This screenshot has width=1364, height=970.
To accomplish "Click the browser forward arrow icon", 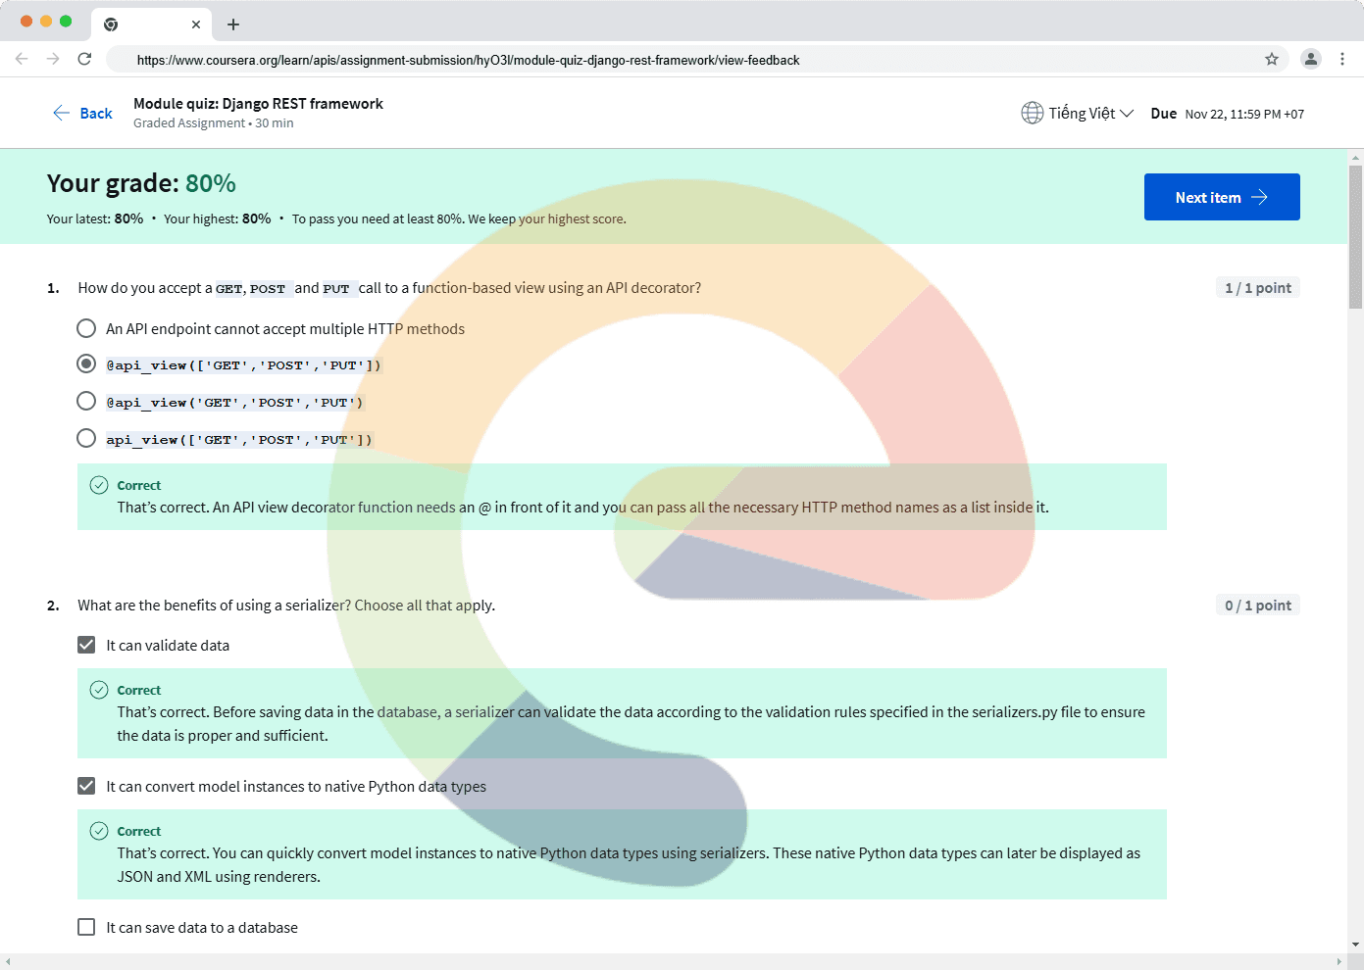I will pyautogui.click(x=53, y=59).
